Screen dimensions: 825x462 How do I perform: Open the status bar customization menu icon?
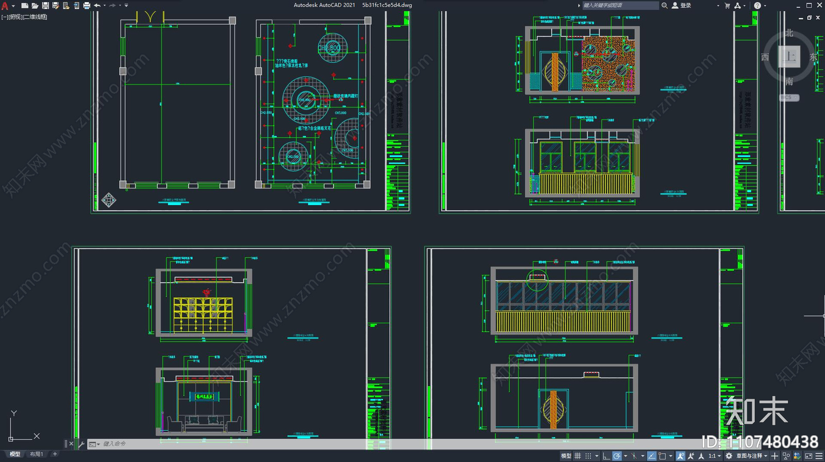tap(819, 456)
